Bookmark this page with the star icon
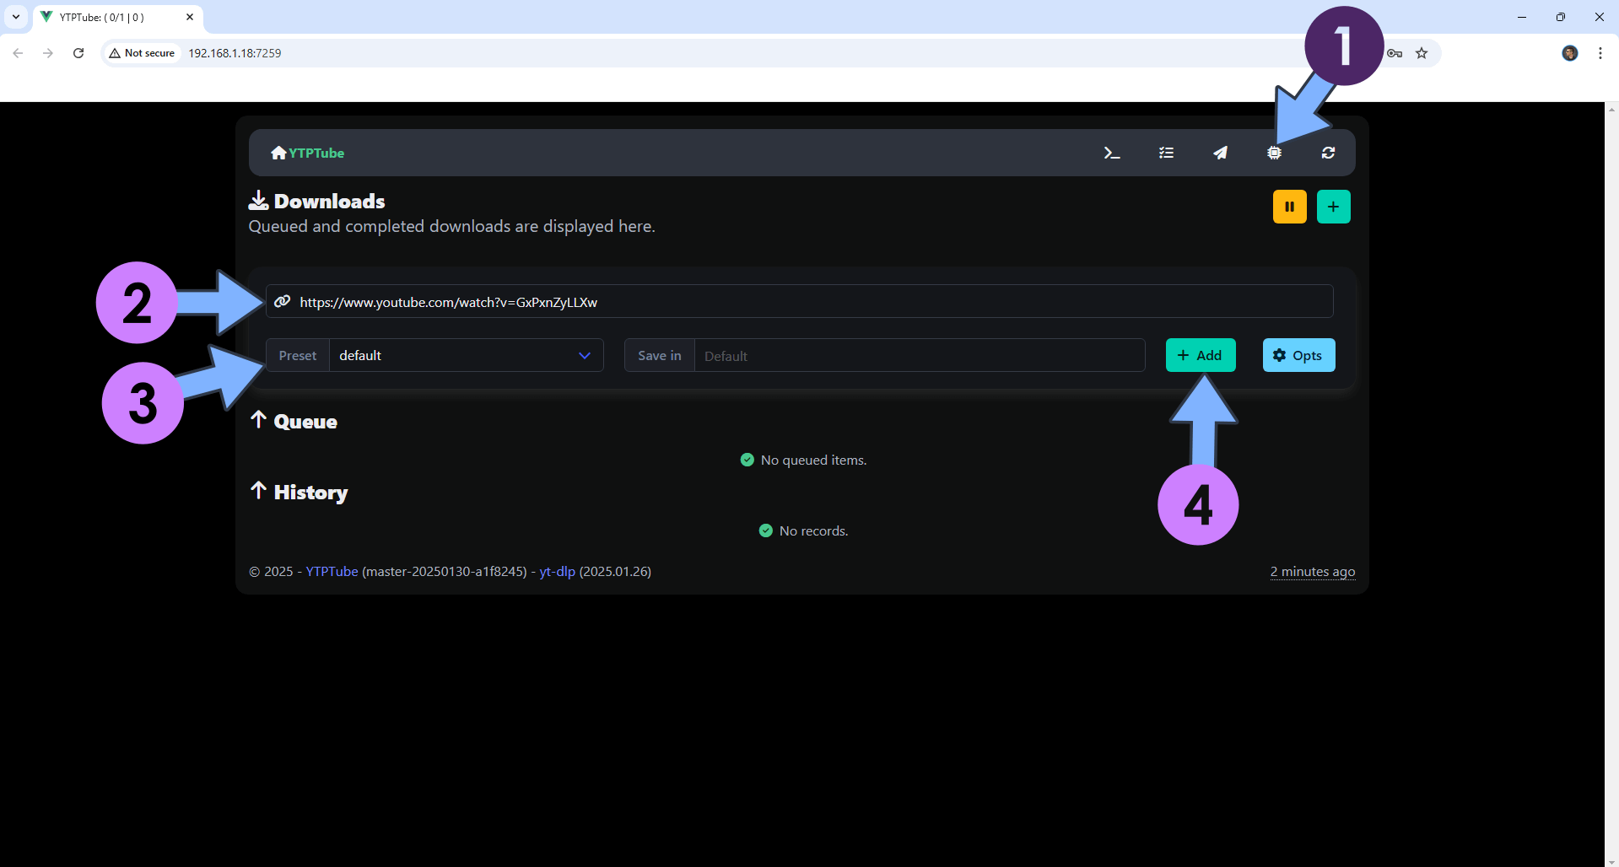The height and width of the screenshot is (867, 1619). 1422,53
